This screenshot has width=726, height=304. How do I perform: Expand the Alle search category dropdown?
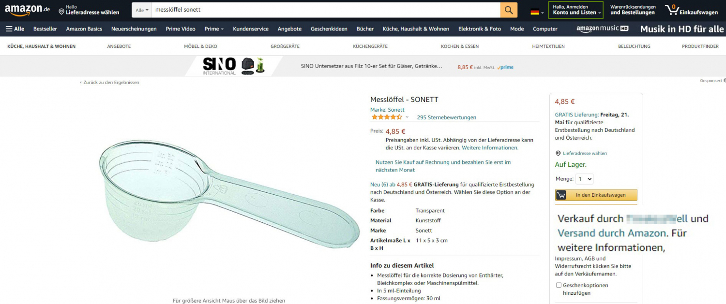[141, 10]
